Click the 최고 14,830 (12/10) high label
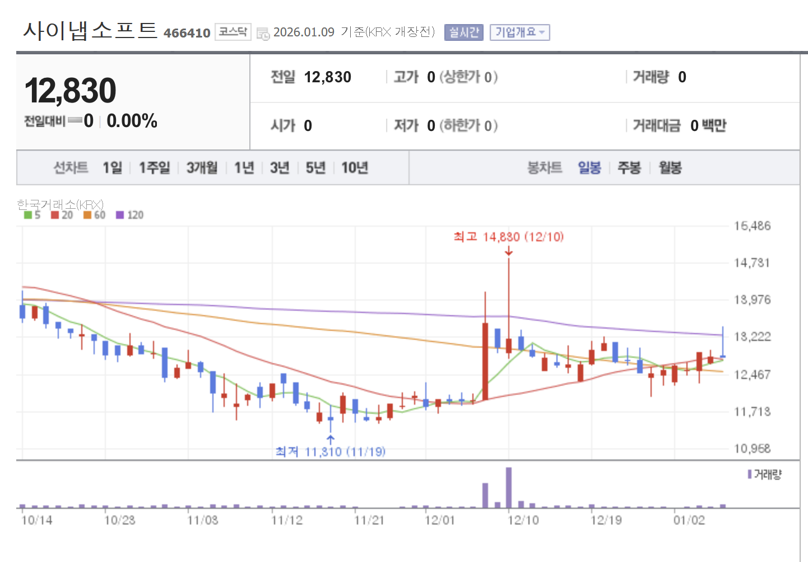808x562 pixels. [x=509, y=237]
